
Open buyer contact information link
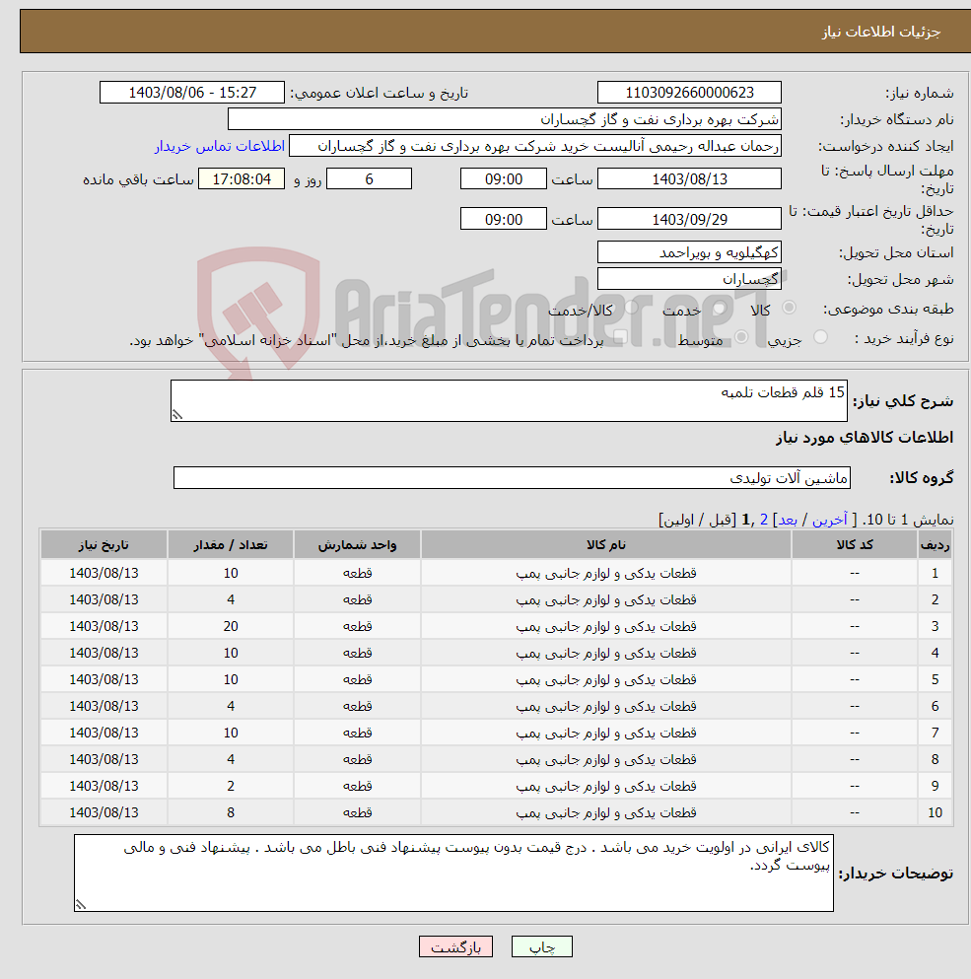coord(220,146)
